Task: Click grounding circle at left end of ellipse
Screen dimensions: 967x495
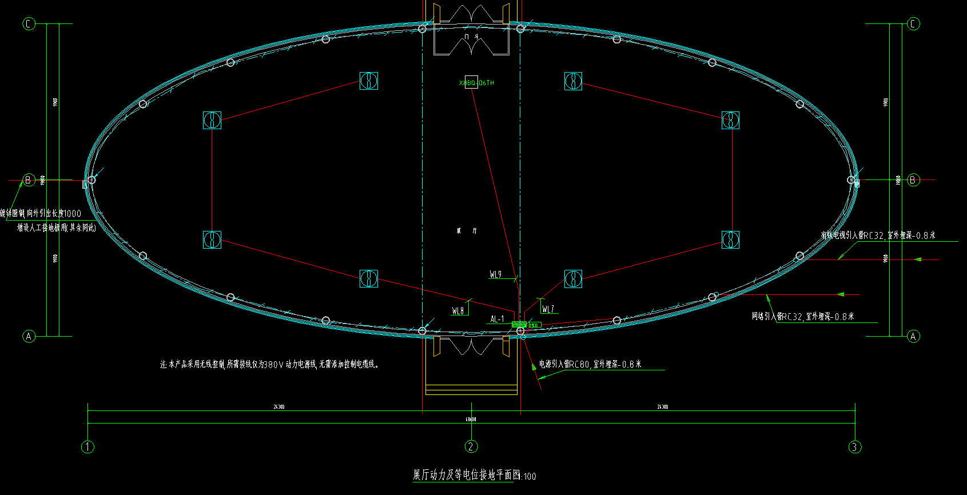Action: tap(91, 179)
